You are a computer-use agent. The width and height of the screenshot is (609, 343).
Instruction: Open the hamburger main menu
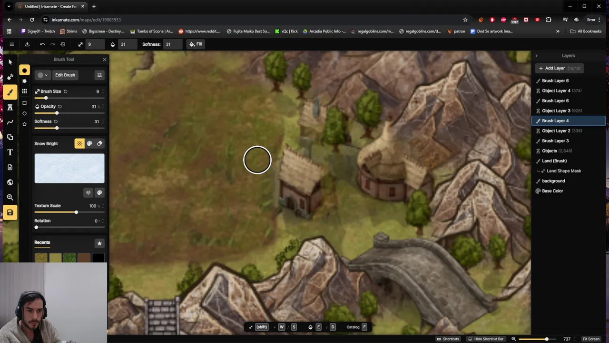[12, 44]
